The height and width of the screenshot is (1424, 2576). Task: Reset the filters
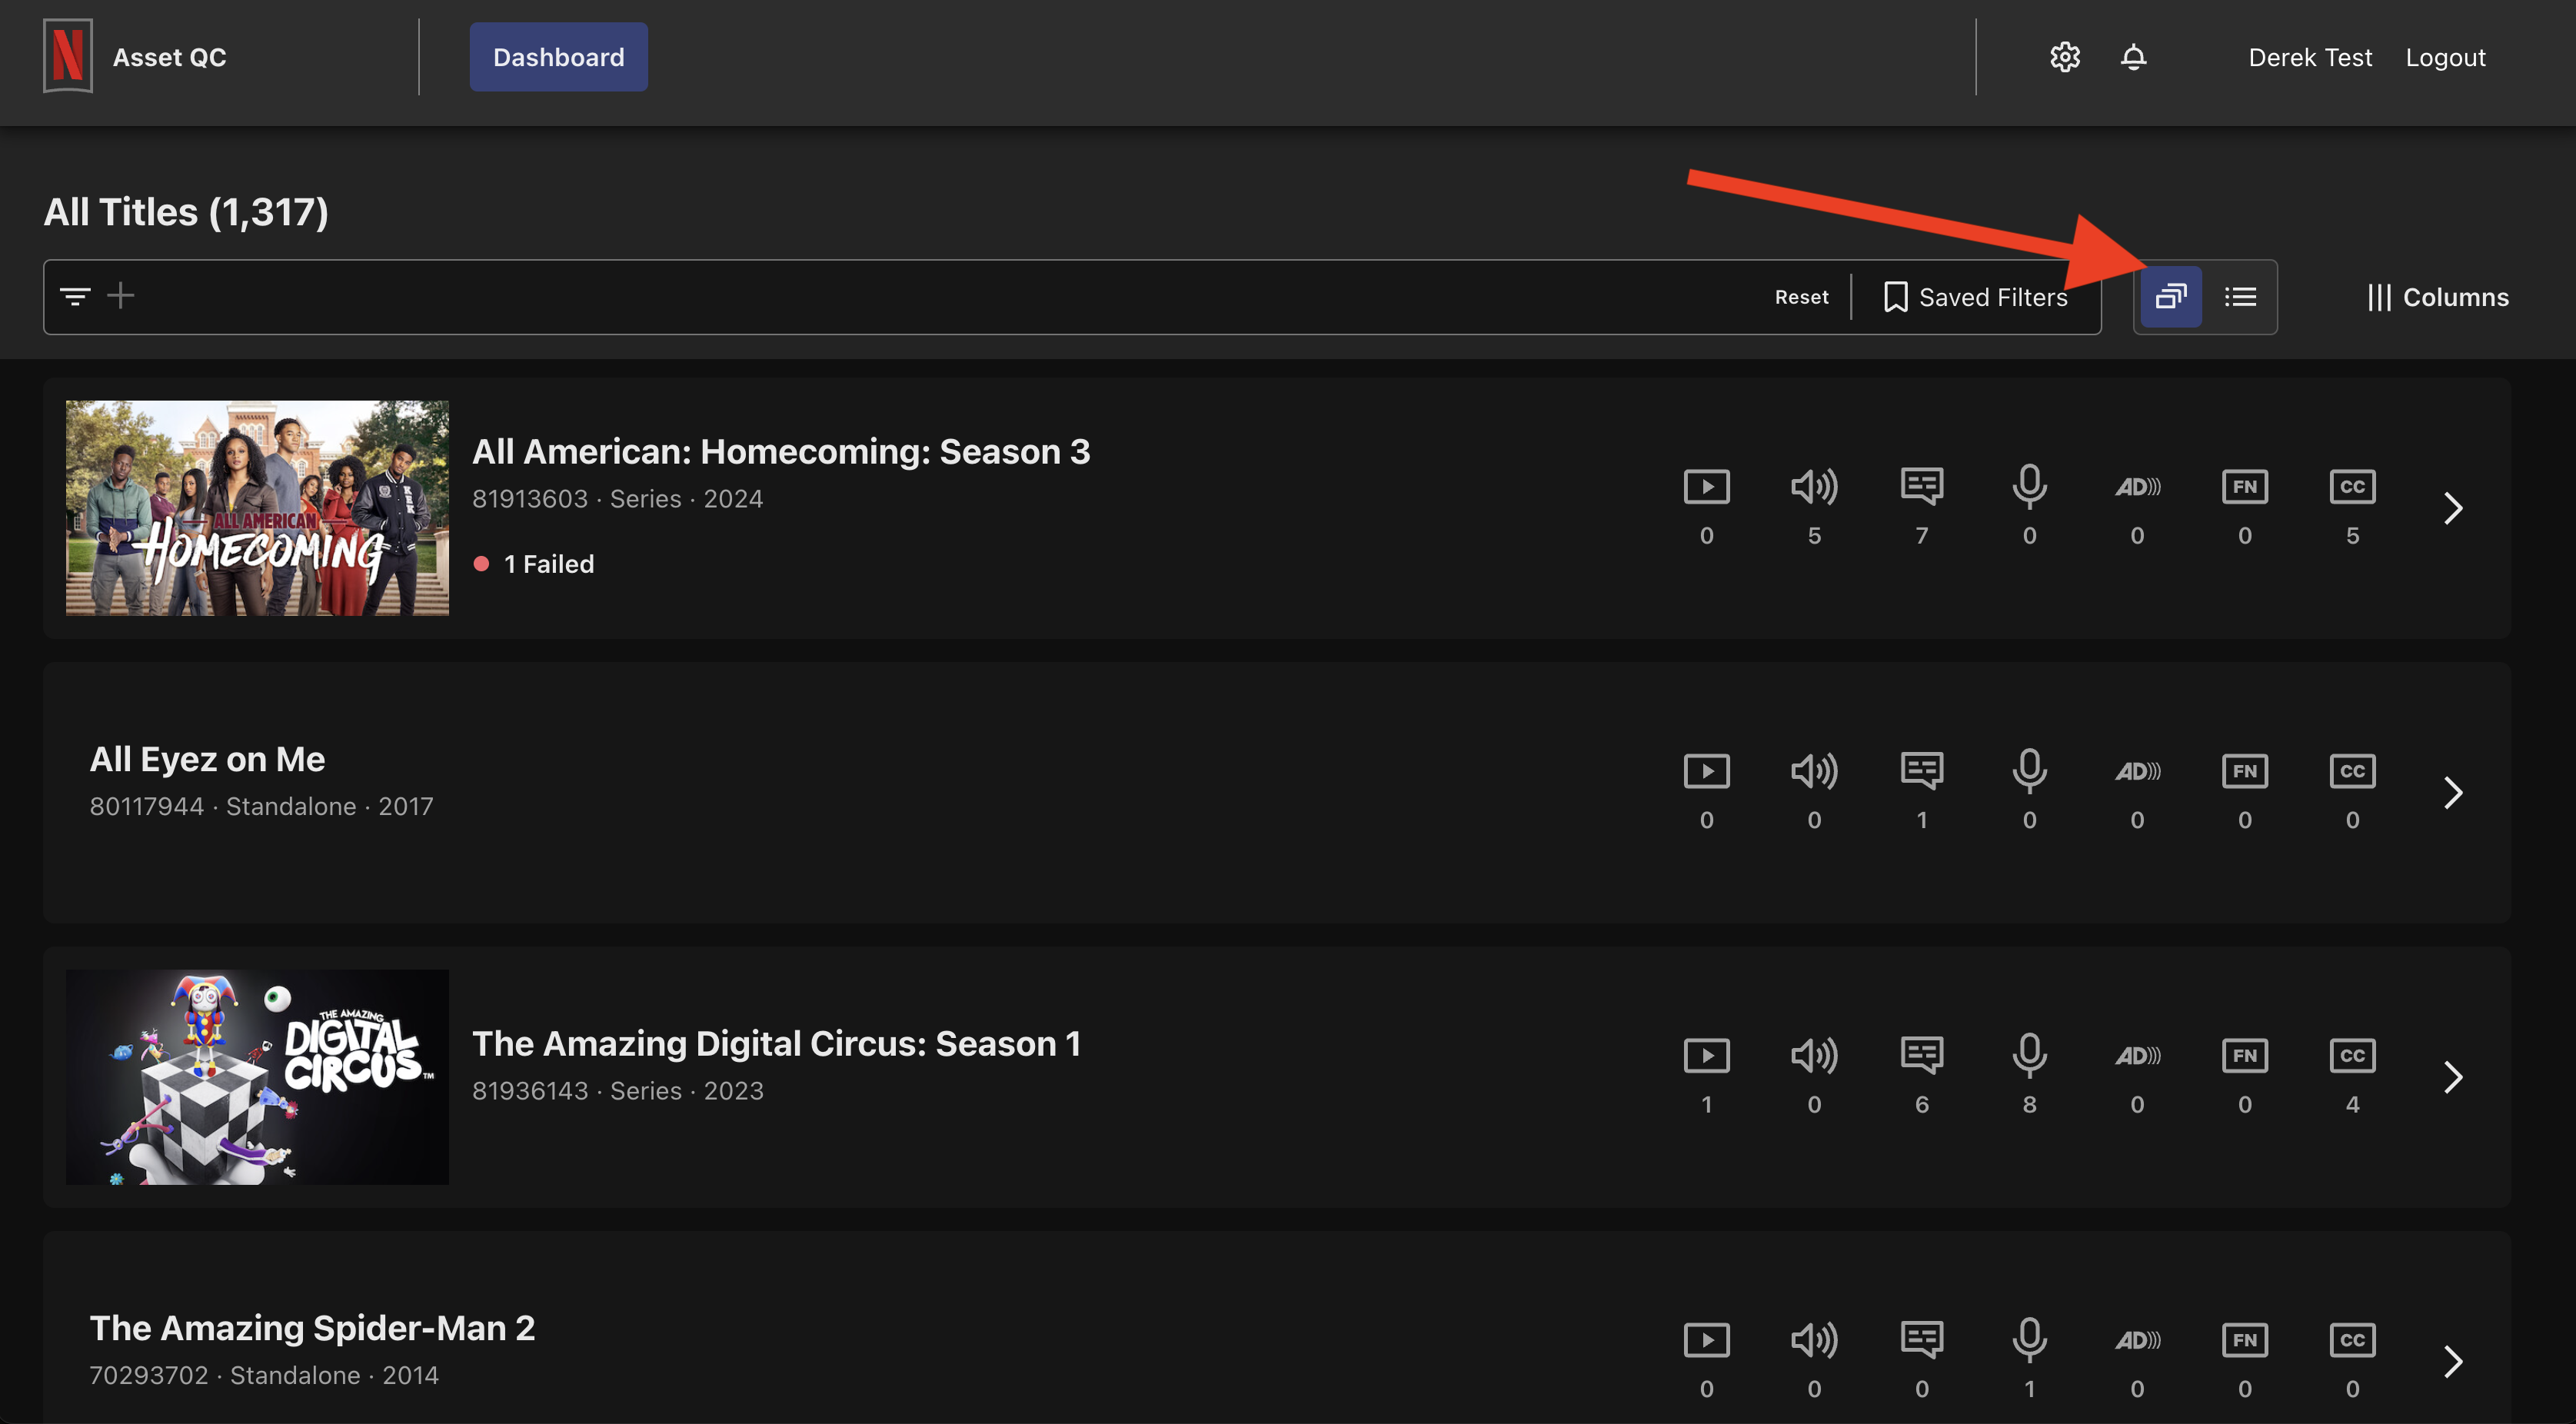[1801, 297]
